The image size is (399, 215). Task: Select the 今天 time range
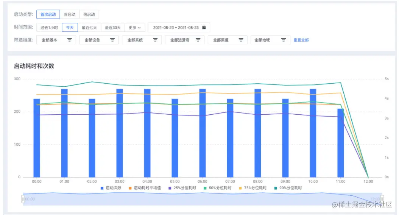click(x=70, y=28)
